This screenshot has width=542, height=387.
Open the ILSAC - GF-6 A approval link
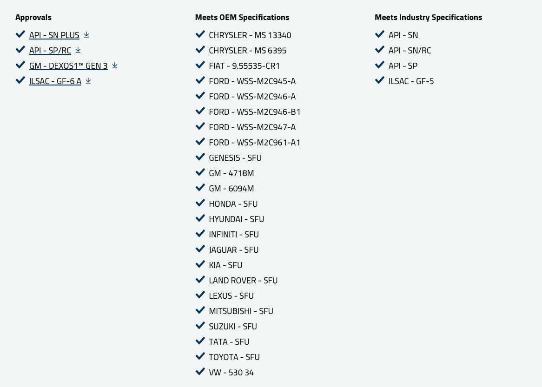click(x=55, y=81)
